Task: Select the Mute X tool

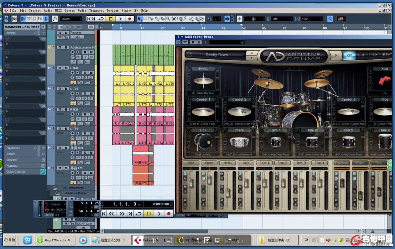Action: 174,19
